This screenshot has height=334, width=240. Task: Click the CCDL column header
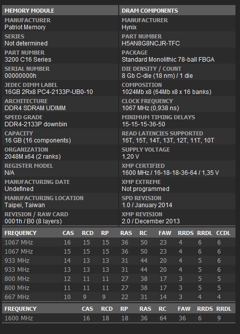223,233
